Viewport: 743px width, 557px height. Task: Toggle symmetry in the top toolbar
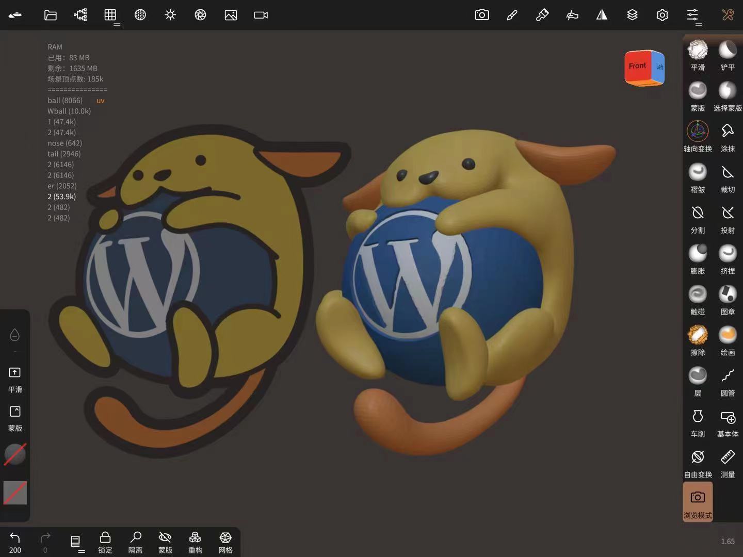[x=602, y=15]
